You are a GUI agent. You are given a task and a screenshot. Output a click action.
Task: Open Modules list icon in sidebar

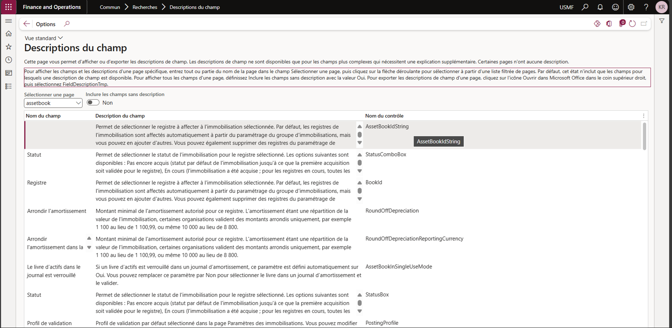coord(8,86)
